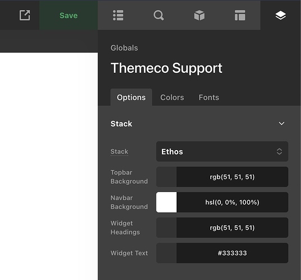Click the white Navbar Background swatch
The image size is (301, 280).
tap(166, 202)
